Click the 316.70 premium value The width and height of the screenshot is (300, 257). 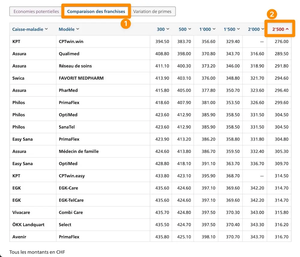point(281,237)
